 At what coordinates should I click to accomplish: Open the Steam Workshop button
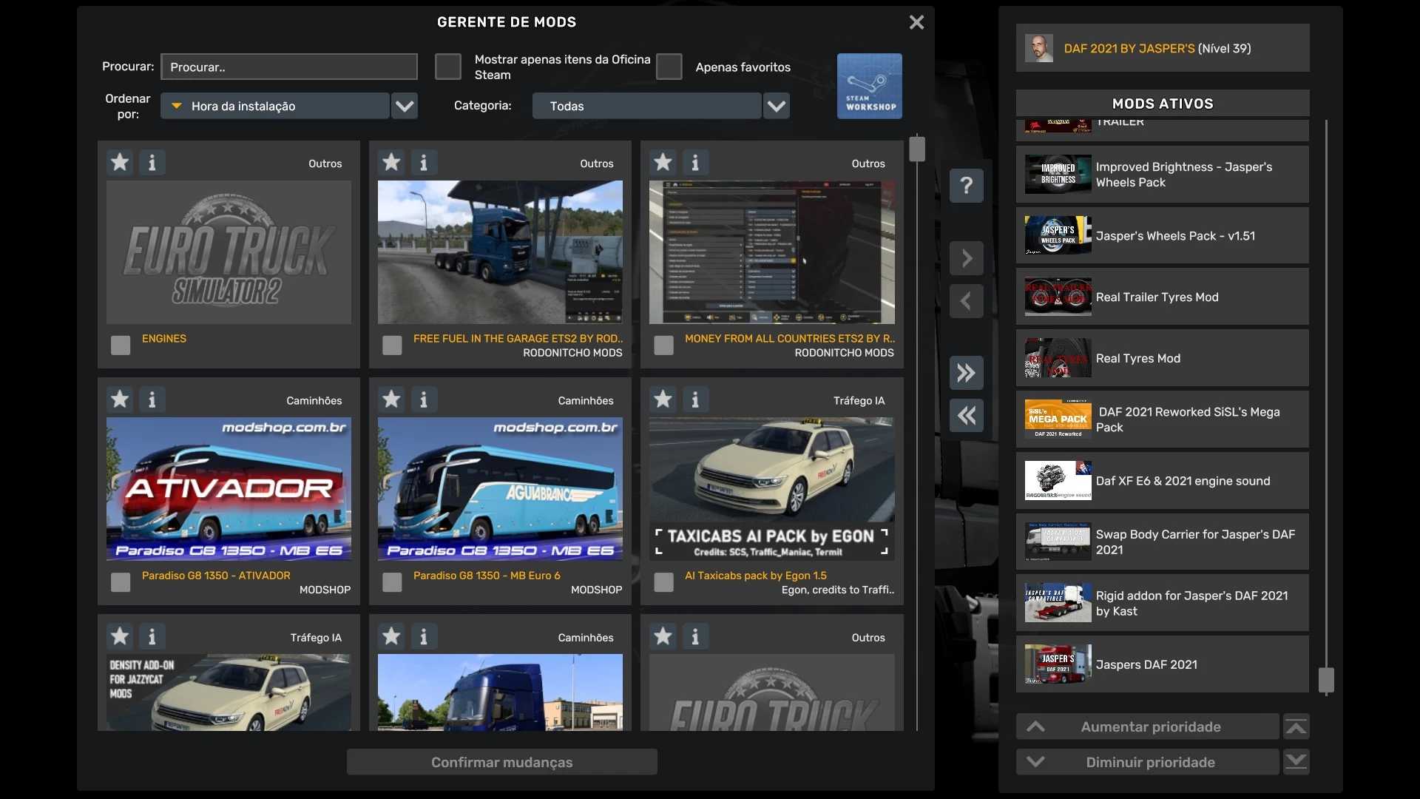[x=869, y=86]
